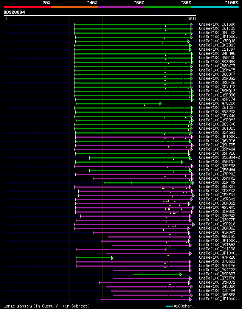Click the purple ~60% identity legend bar

121,7
